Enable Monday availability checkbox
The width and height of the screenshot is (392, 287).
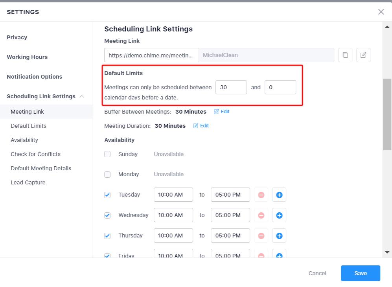107,174
